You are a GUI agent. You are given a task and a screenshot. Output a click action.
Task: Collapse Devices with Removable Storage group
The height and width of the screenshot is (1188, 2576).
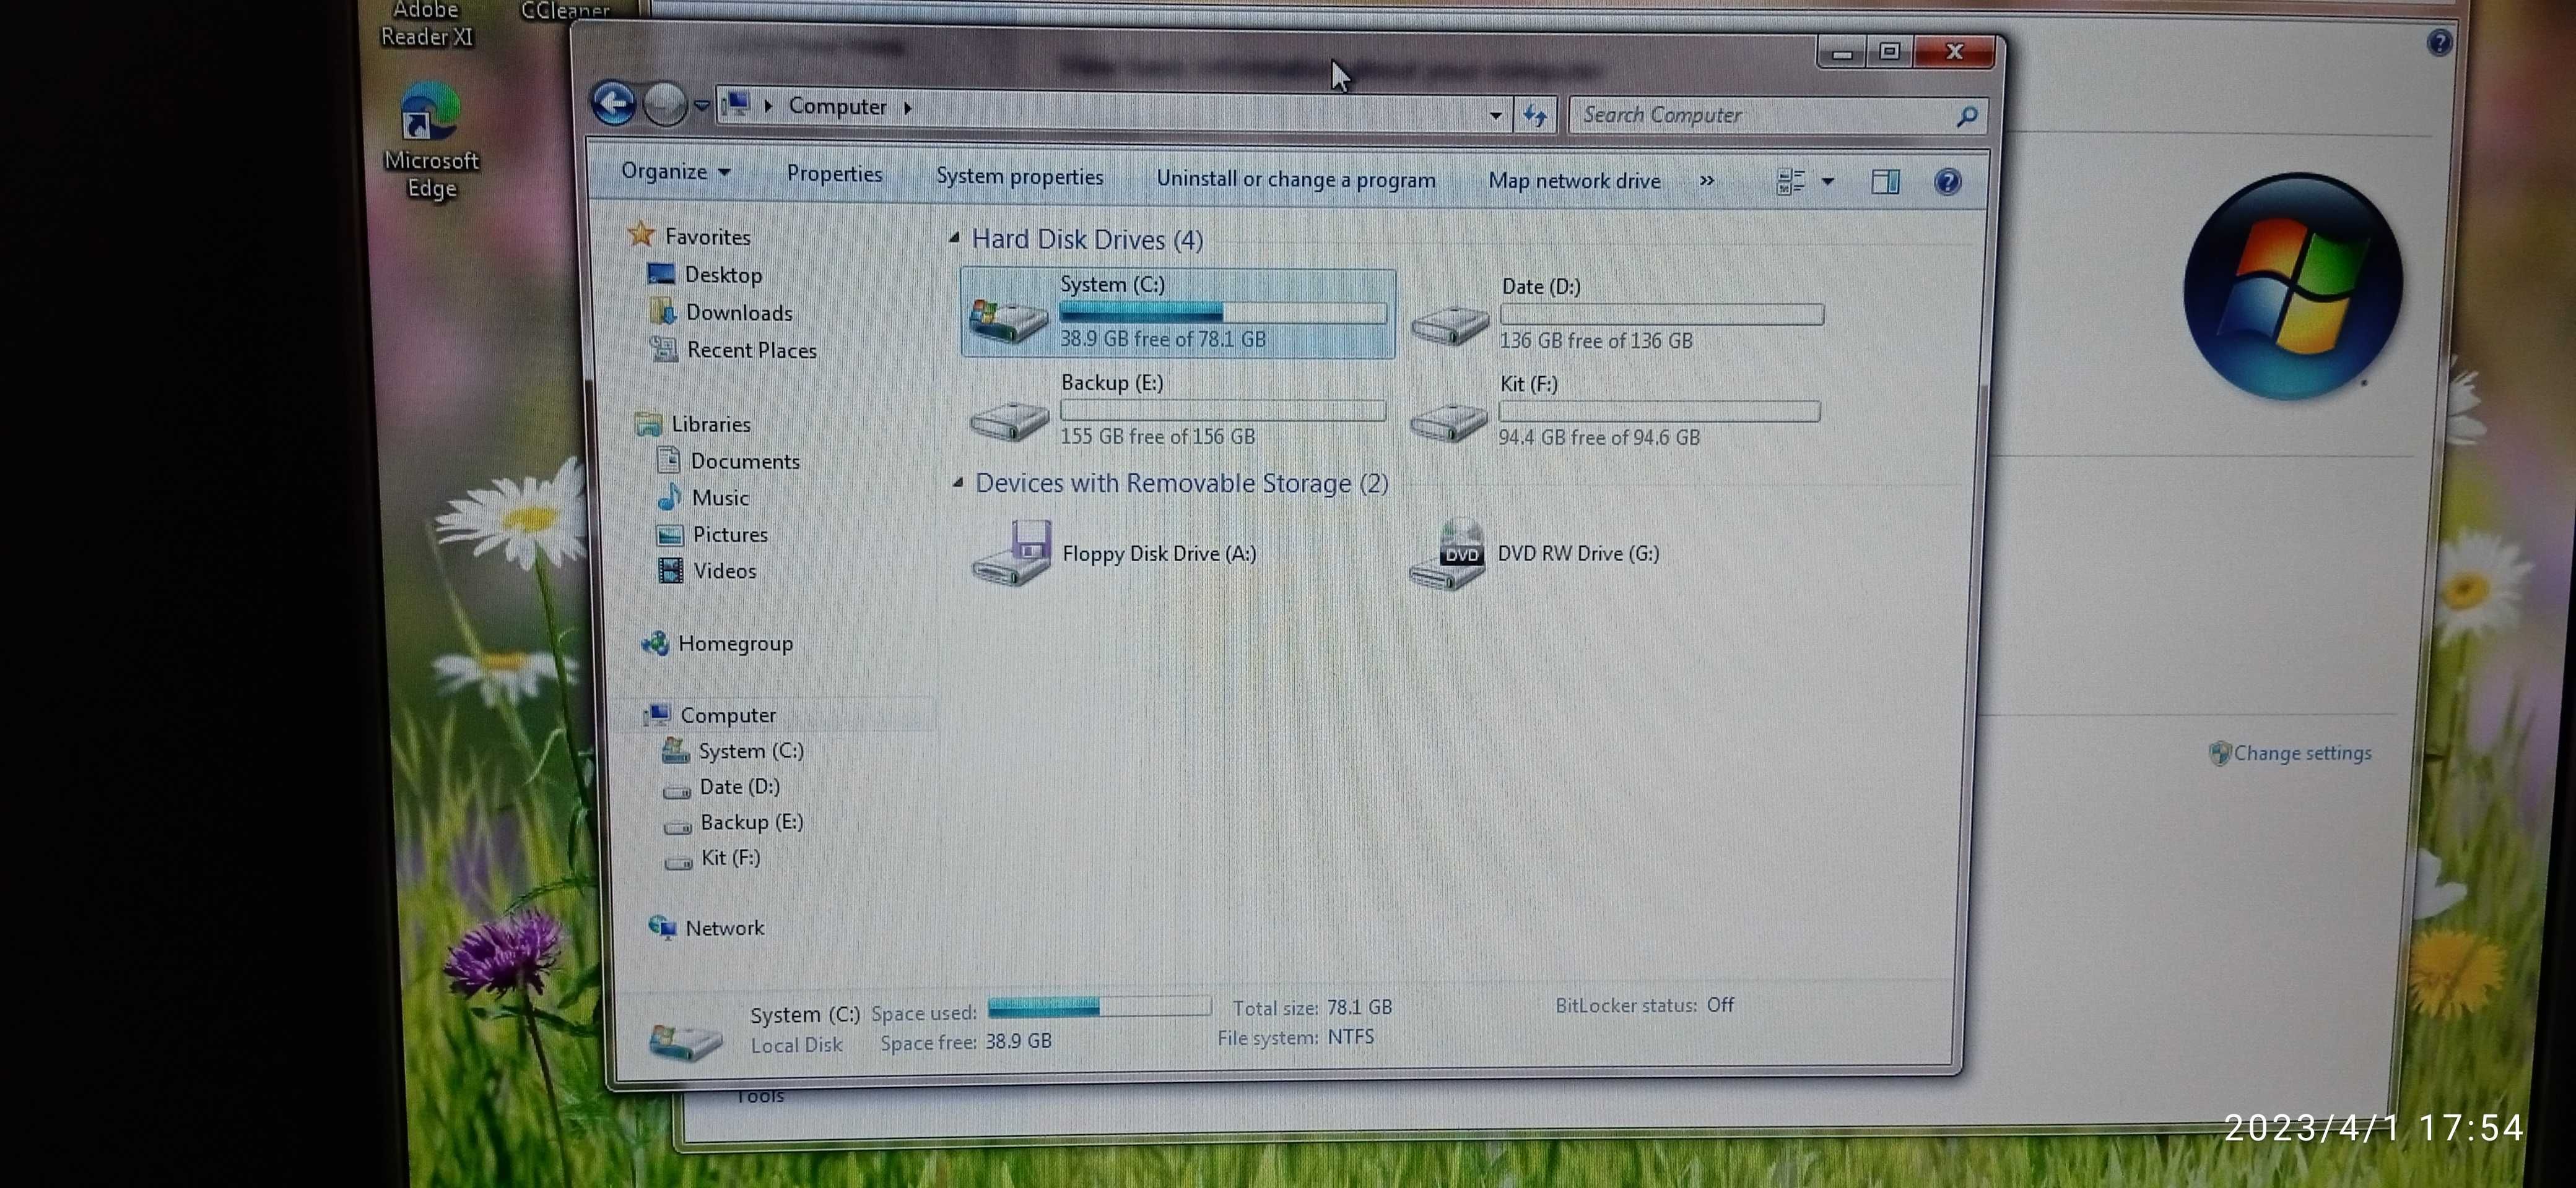tap(957, 483)
